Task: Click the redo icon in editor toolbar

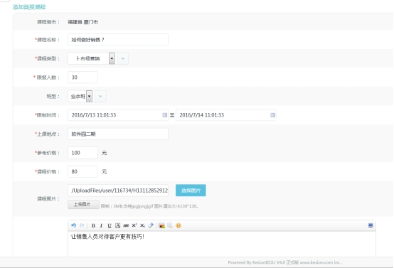Action: [x=82, y=225]
